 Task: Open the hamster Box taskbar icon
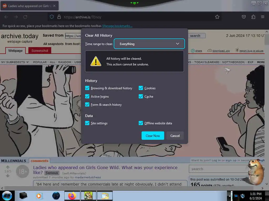88,196
